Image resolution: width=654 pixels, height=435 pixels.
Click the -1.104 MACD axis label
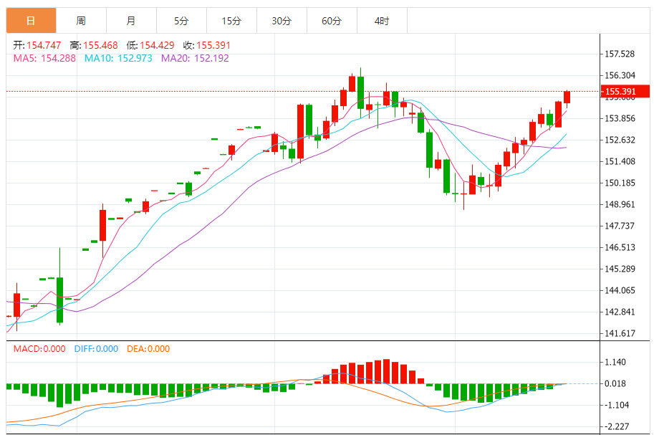pos(617,406)
